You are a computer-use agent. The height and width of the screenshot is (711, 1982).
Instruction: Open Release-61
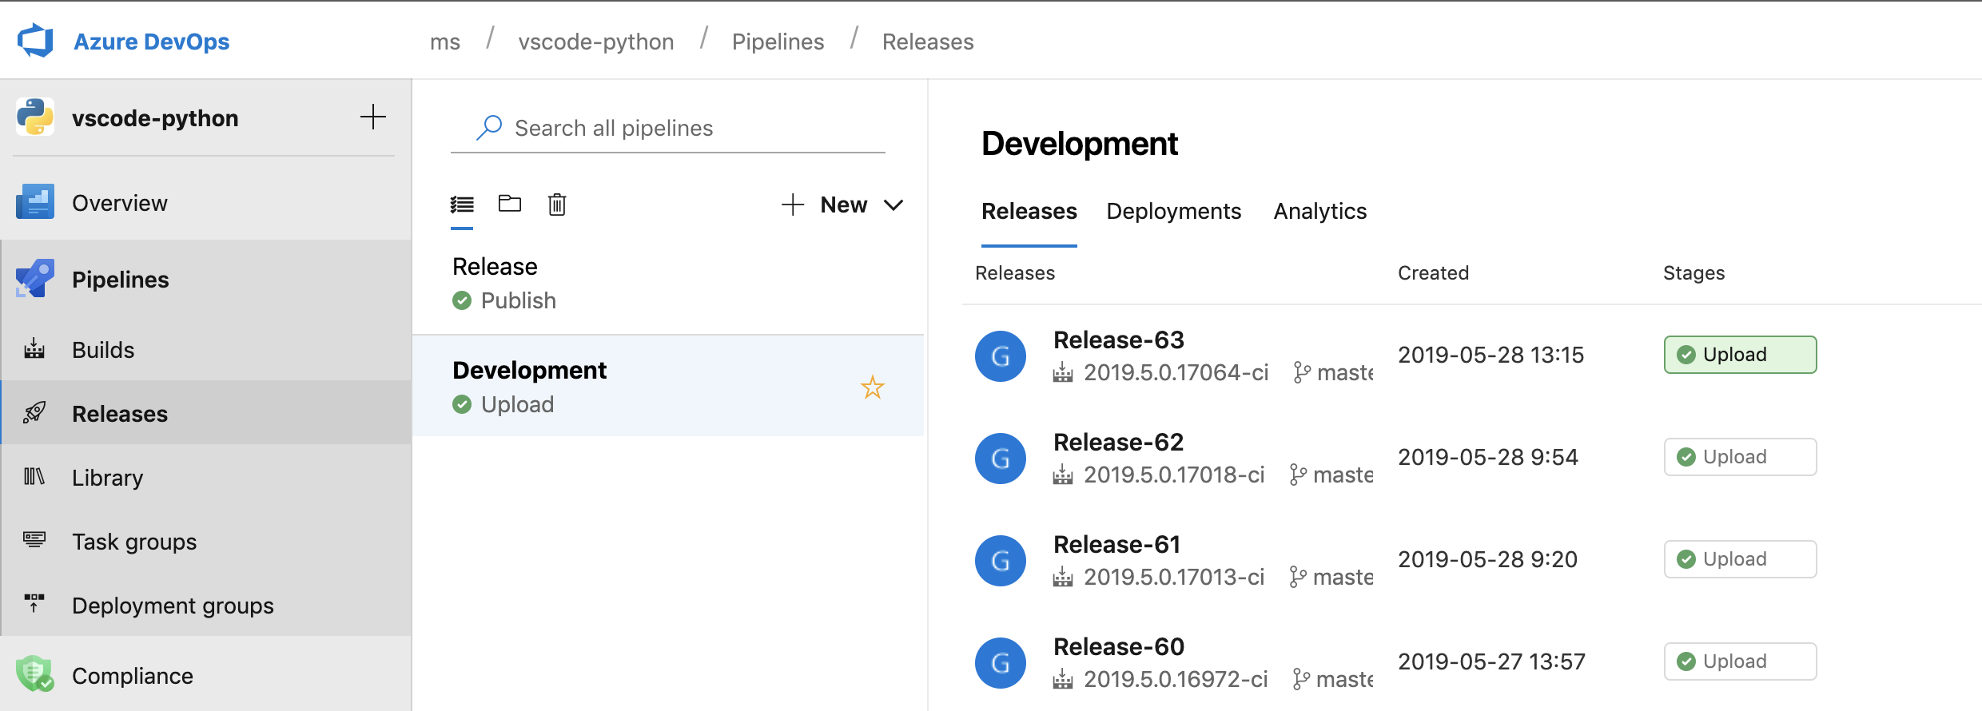(1116, 544)
